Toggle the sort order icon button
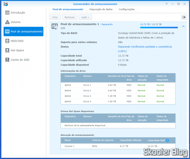The image size is (190, 159). coord(184,17)
